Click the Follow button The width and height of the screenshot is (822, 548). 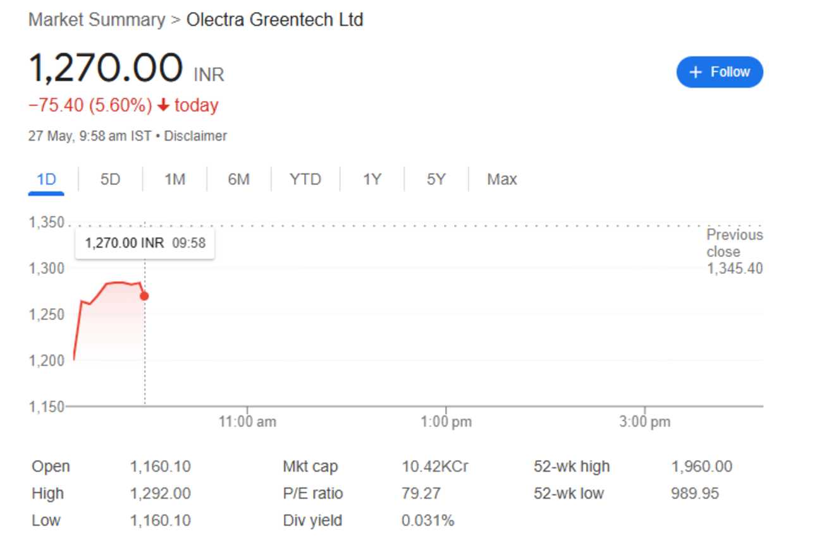point(719,72)
